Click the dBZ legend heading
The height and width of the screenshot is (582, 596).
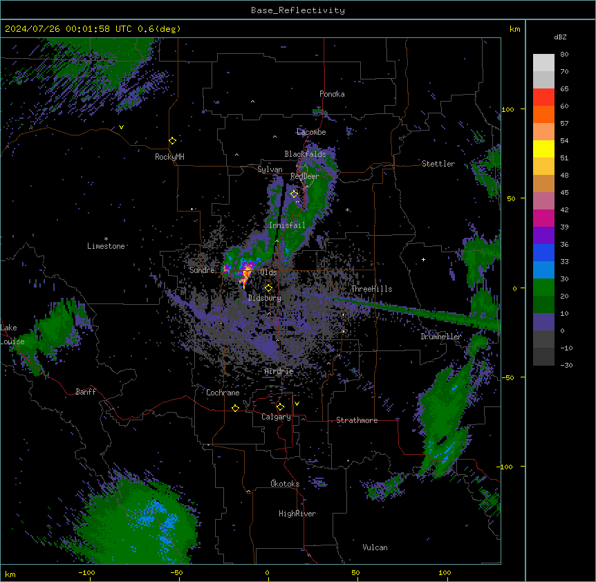pyautogui.click(x=560, y=37)
